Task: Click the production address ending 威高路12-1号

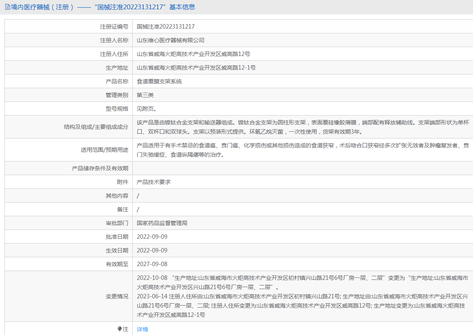Action: coord(196,68)
